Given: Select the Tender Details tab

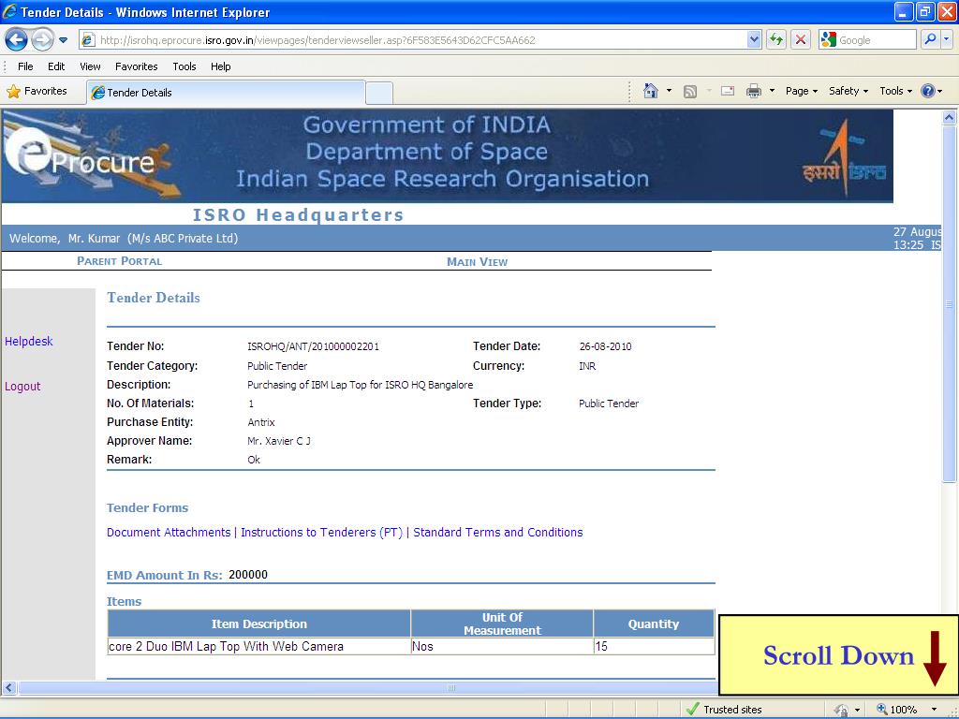Looking at the screenshot, I should click(x=227, y=93).
